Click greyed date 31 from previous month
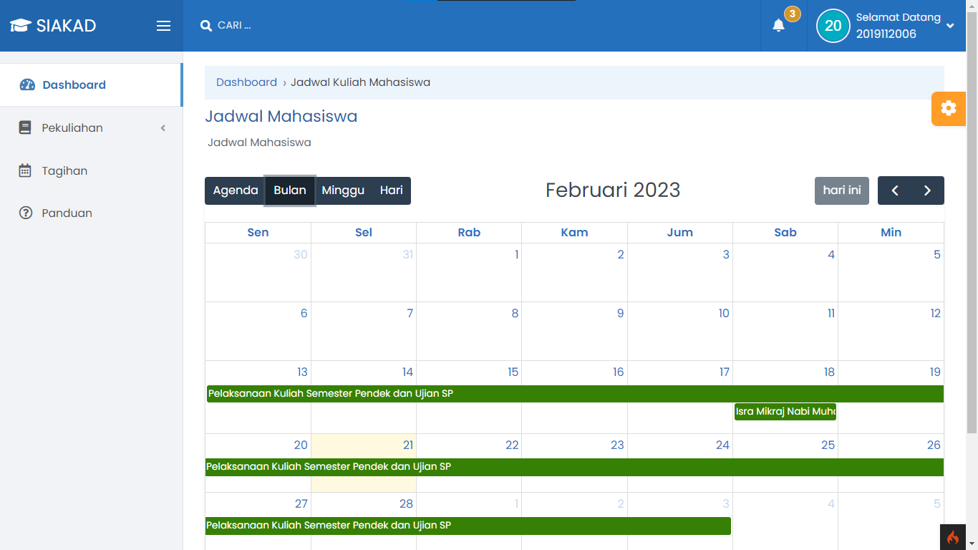The height and width of the screenshot is (550, 978). [x=408, y=254]
